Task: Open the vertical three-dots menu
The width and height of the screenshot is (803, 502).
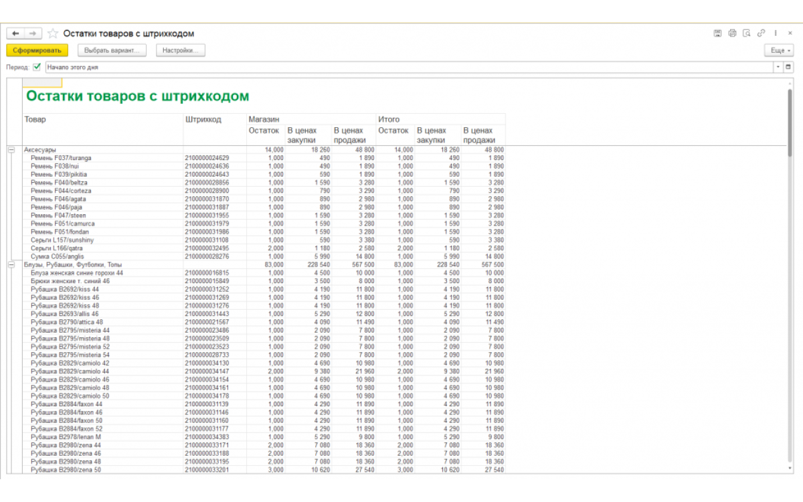Action: click(x=776, y=33)
